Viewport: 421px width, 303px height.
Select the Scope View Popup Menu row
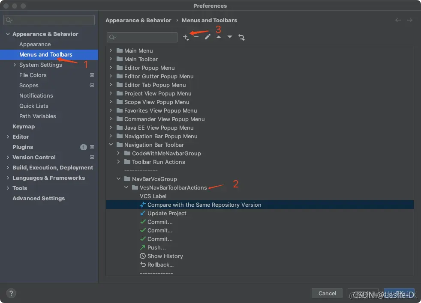[260, 102]
